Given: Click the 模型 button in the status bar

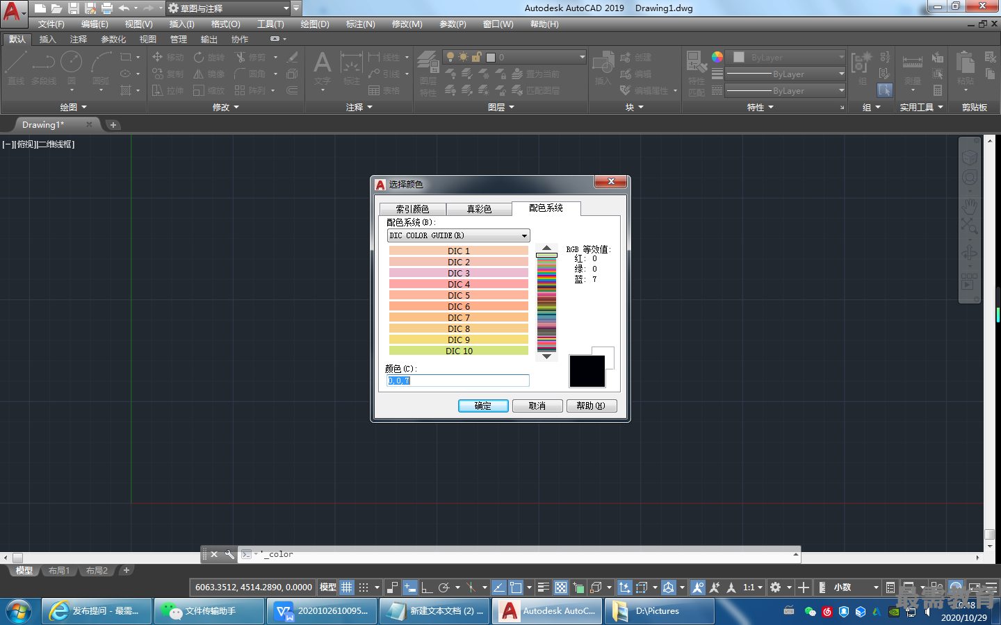Looking at the screenshot, I should pyautogui.click(x=328, y=587).
